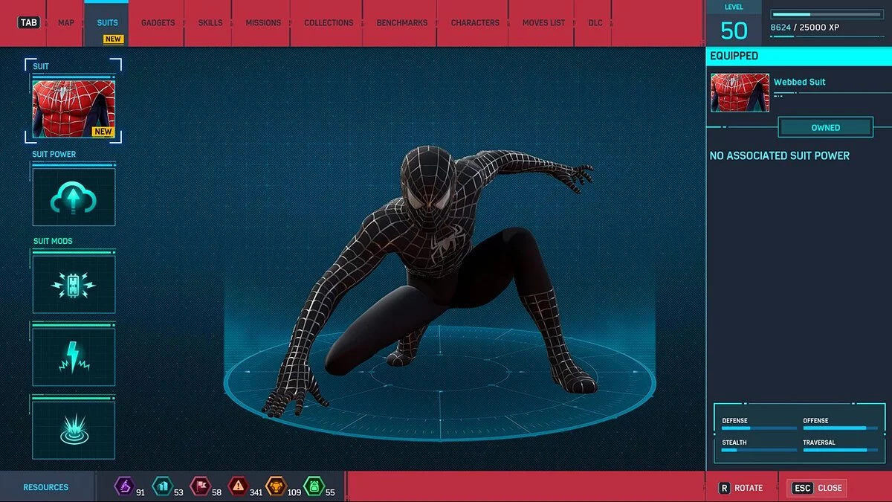Switch to the GADGETS tab
Viewport: 892px width, 502px height.
tap(158, 22)
